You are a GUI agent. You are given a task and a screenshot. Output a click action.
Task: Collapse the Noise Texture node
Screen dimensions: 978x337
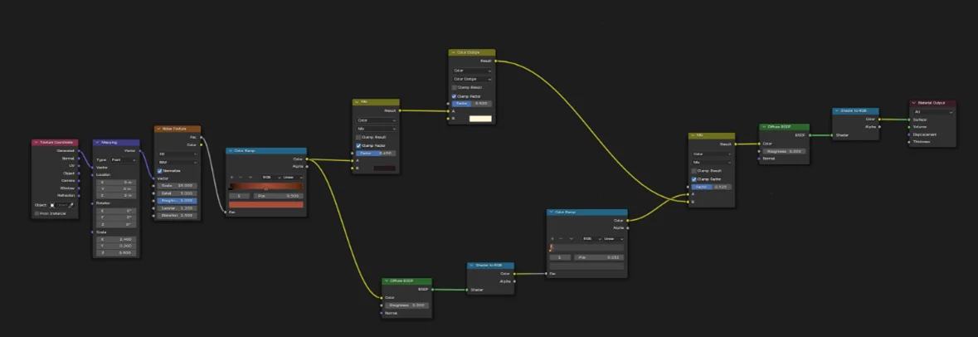click(158, 129)
